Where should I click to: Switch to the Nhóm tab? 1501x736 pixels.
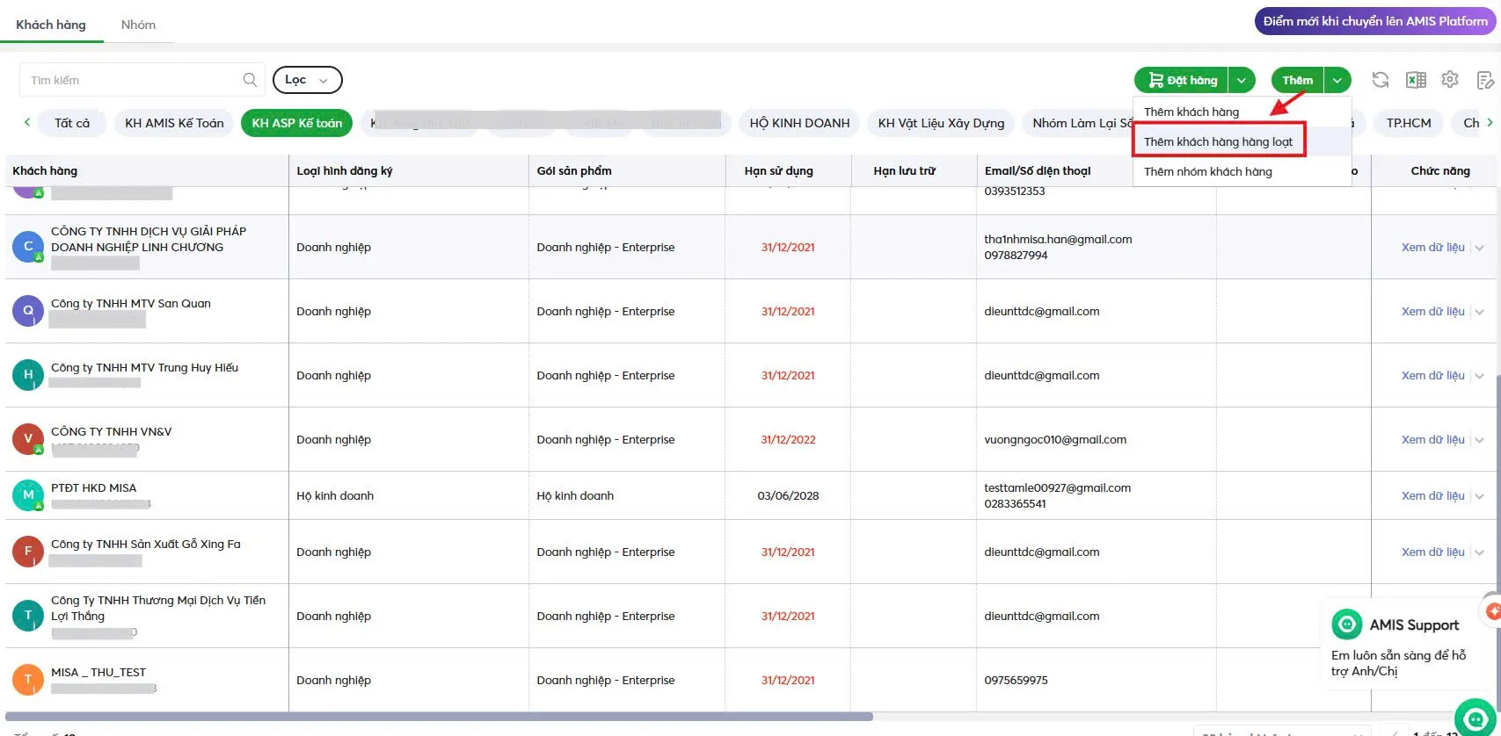[x=138, y=25]
